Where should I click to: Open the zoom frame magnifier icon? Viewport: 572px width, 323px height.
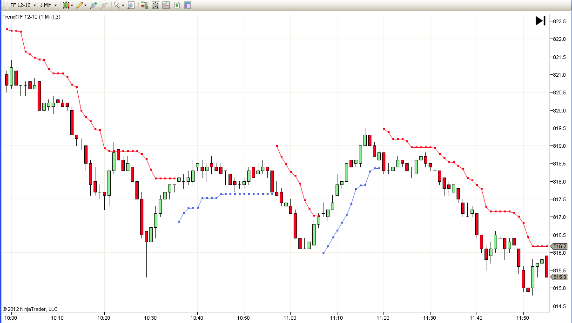pyautogui.click(x=131, y=6)
